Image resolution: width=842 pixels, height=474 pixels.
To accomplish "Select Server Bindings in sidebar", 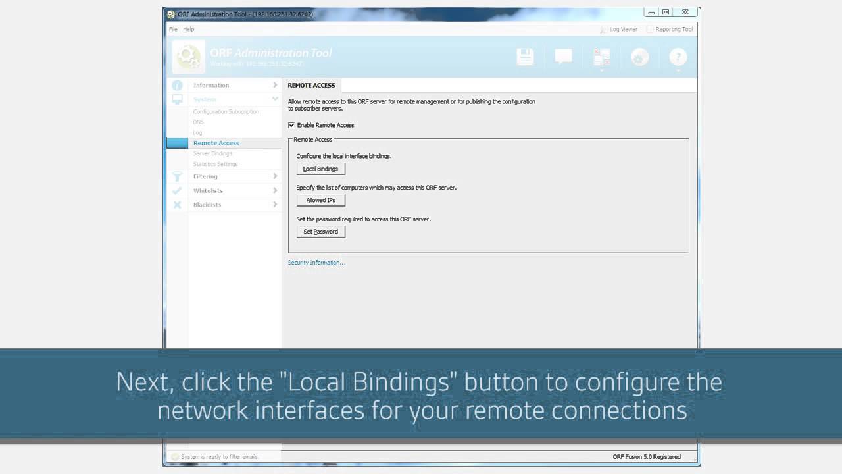I will (x=212, y=153).
